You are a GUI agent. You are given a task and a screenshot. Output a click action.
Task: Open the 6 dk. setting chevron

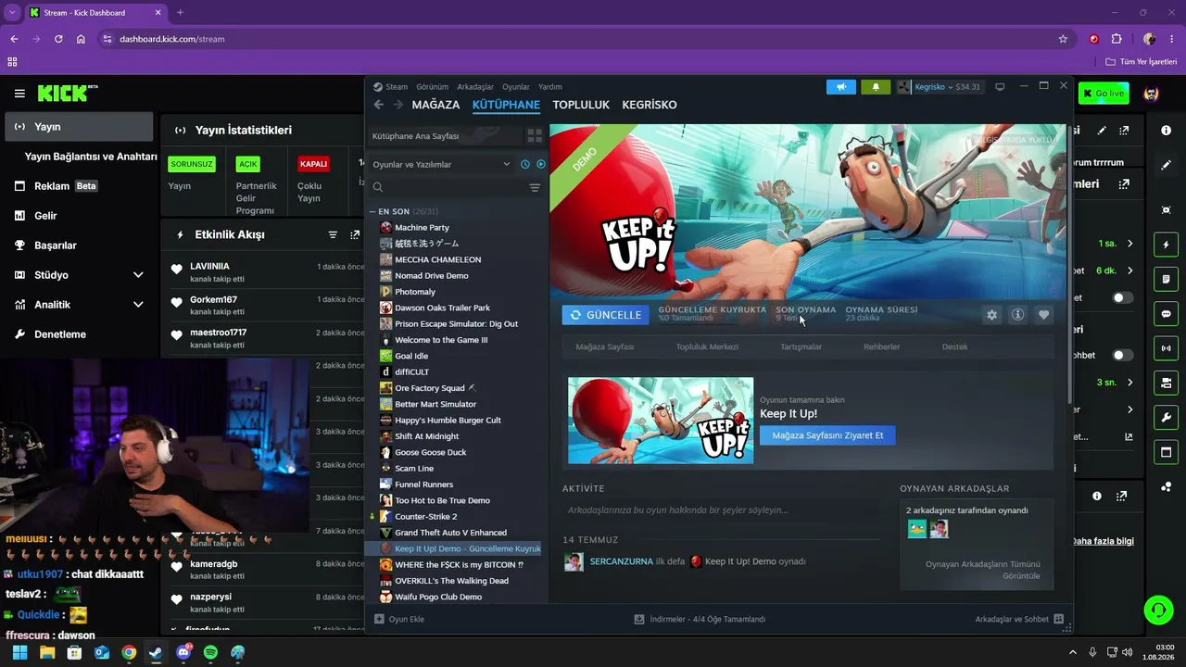(1129, 271)
